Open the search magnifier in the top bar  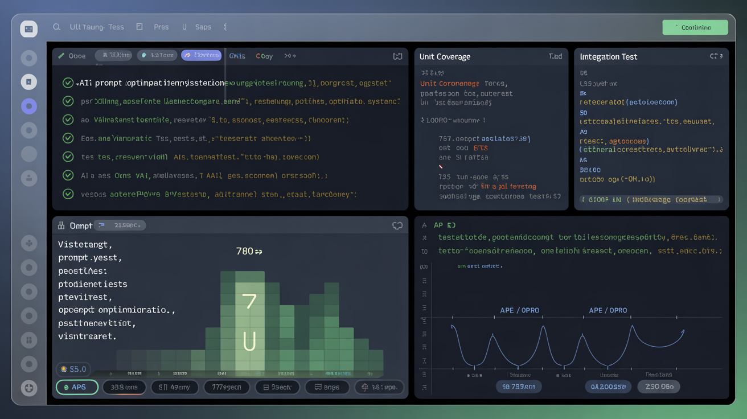pos(56,27)
